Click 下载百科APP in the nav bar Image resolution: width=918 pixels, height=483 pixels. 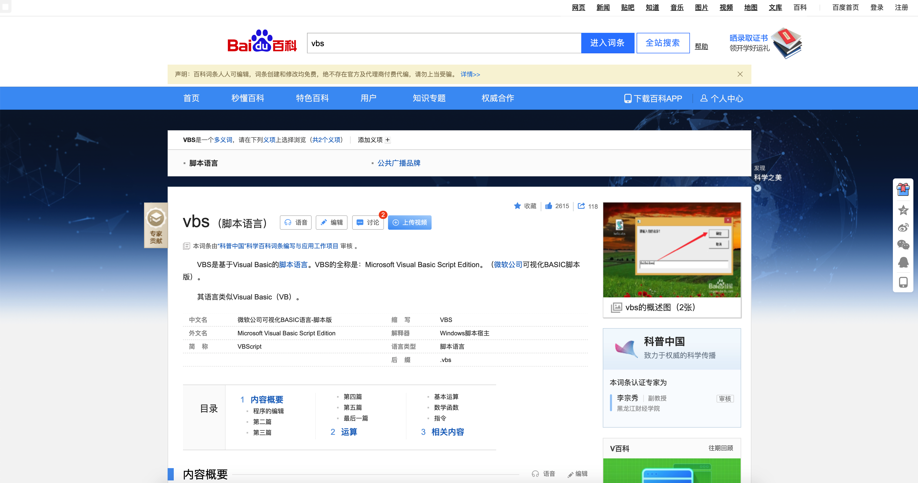click(x=653, y=98)
